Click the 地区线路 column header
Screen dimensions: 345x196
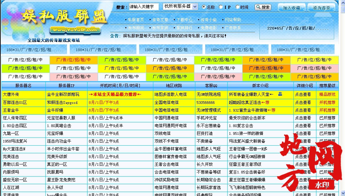174,86
